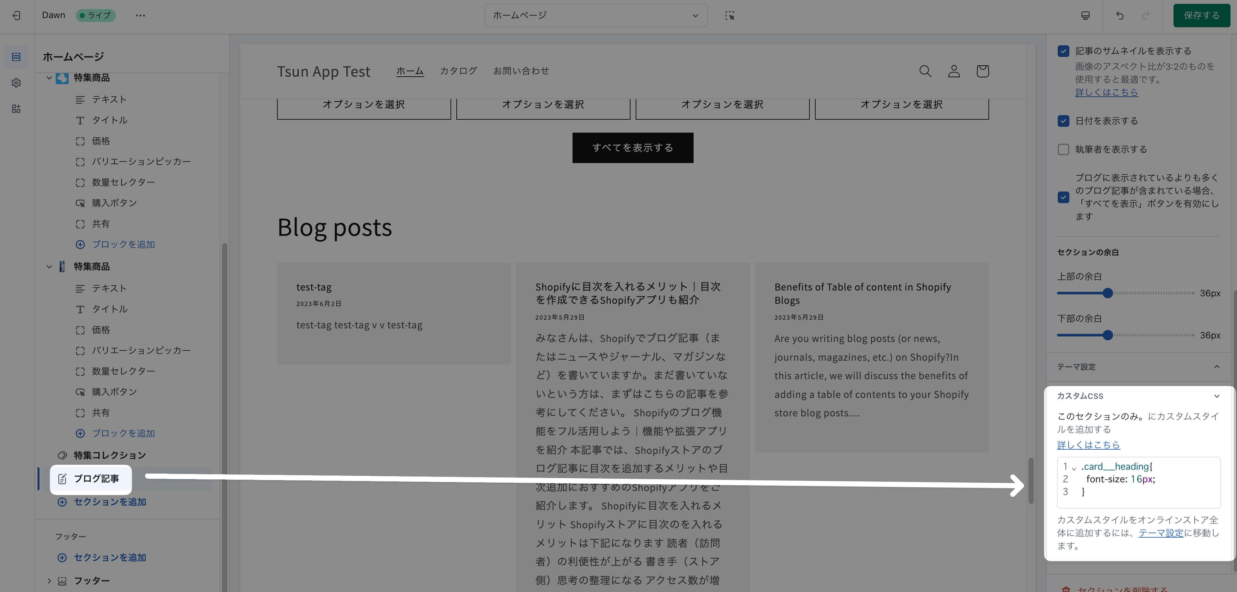Collapse the カスタムCSS section
This screenshot has height=592, width=1237.
click(1216, 396)
